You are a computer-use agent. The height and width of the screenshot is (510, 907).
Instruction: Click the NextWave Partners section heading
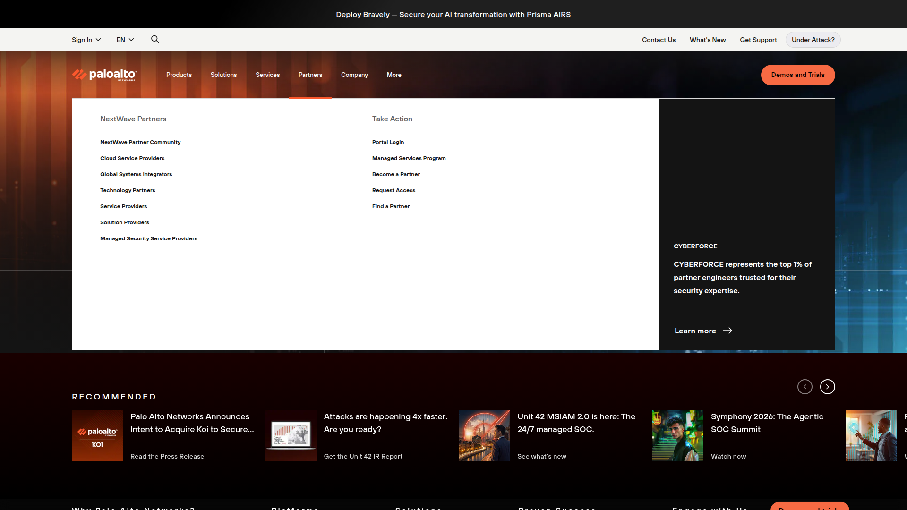(133, 119)
